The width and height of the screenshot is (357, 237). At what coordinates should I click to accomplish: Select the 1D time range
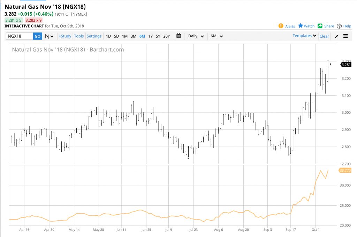108,36
